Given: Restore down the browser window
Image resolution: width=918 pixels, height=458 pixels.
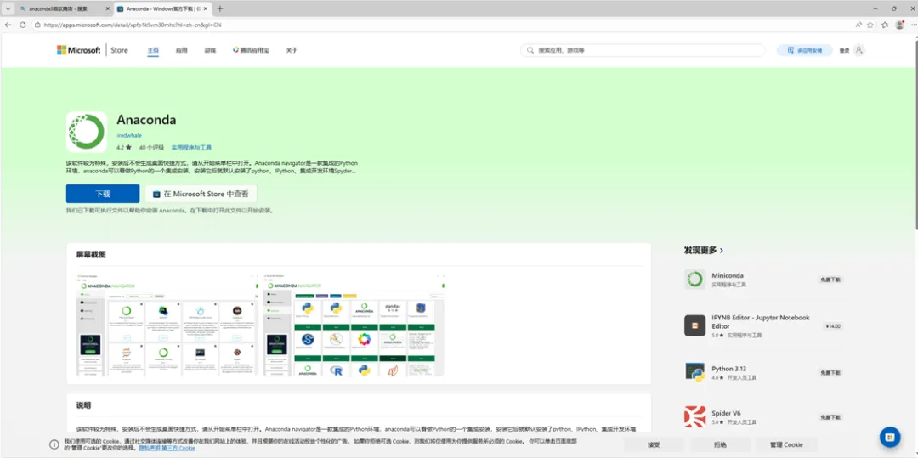Looking at the screenshot, I should (894, 8).
